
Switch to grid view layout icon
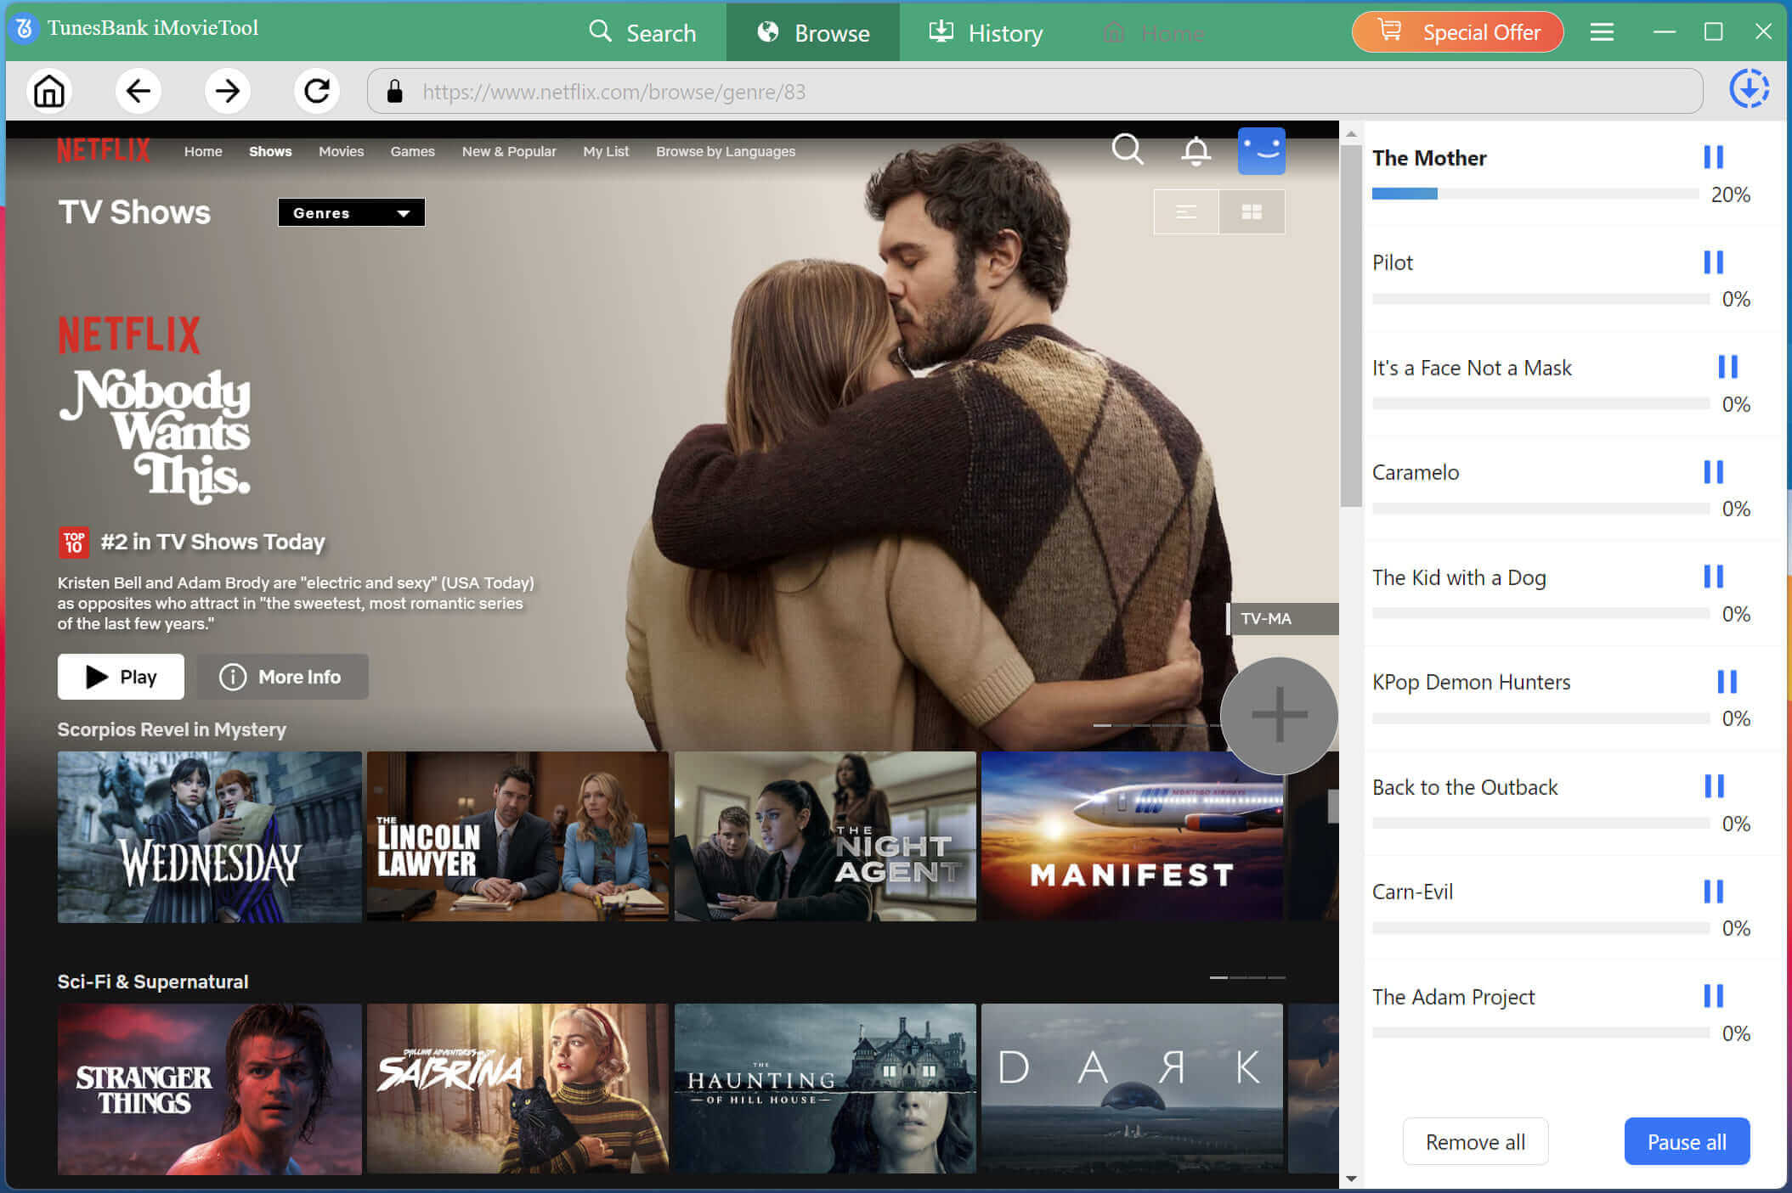pos(1252,212)
